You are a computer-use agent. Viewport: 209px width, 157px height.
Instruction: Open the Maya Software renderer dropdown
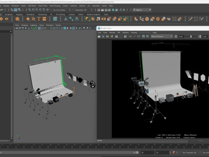pyautogui.click(x=162, y=36)
